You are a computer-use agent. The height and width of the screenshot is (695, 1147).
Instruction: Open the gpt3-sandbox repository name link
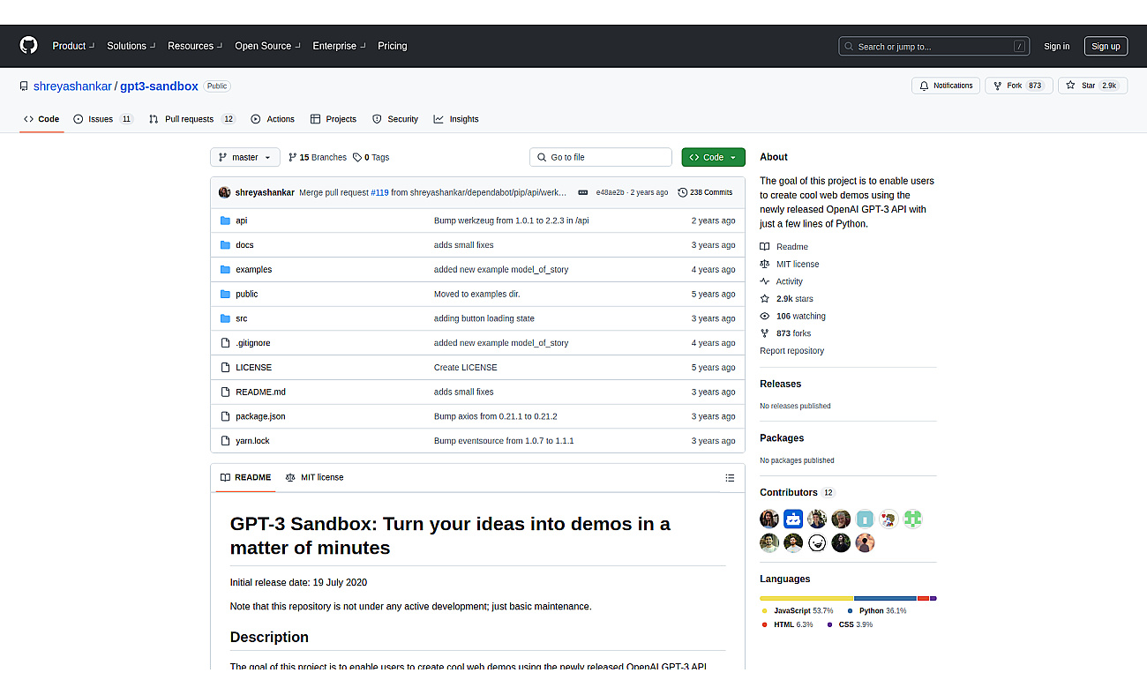point(159,86)
